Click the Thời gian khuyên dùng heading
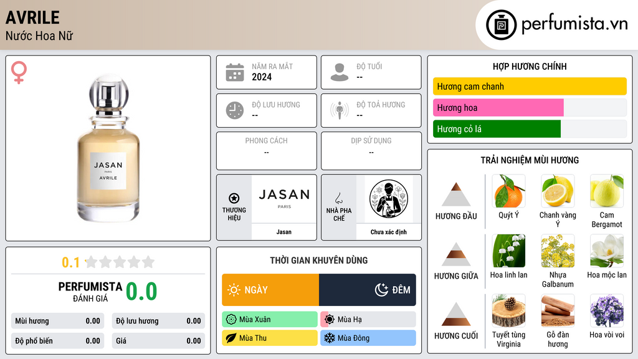 pyautogui.click(x=319, y=260)
